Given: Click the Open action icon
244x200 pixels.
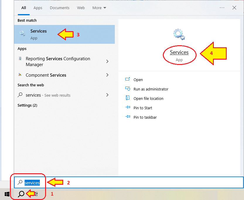Looking at the screenshot, I should click(128, 79).
